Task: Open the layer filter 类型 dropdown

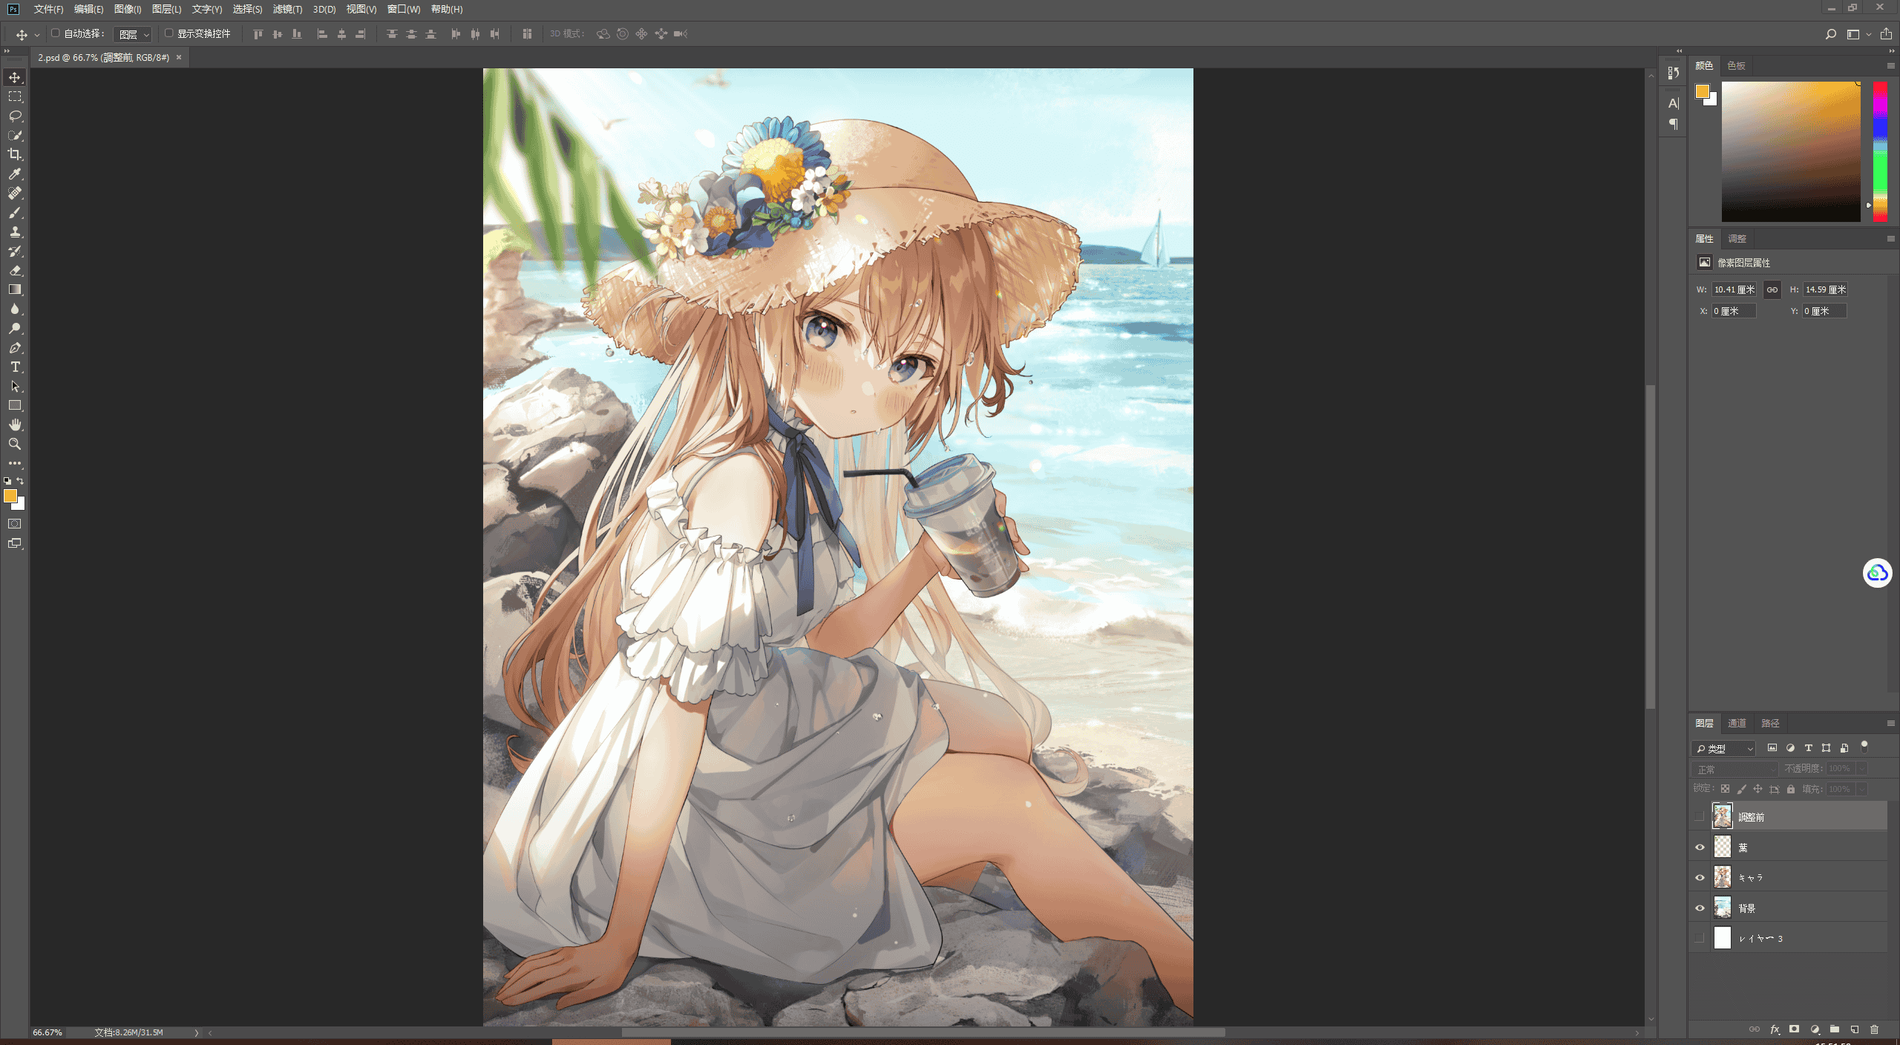Action: pyautogui.click(x=1723, y=748)
